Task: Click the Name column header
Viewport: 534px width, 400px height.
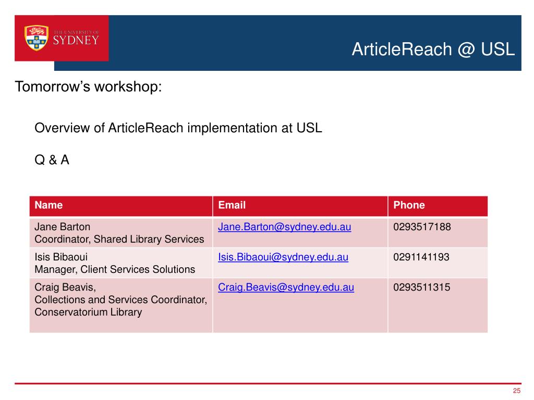Action: [121, 205]
